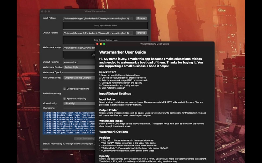This screenshot has height=163, width=262.
Task: Click step '3. Select a watermark image'
Action: point(123,80)
